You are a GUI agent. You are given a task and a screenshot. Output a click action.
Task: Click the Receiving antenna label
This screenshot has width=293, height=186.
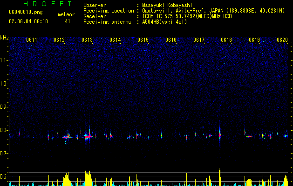(107, 22)
